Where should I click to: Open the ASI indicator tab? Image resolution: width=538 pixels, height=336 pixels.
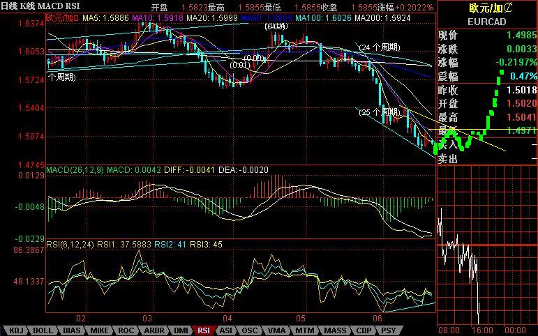(226, 331)
